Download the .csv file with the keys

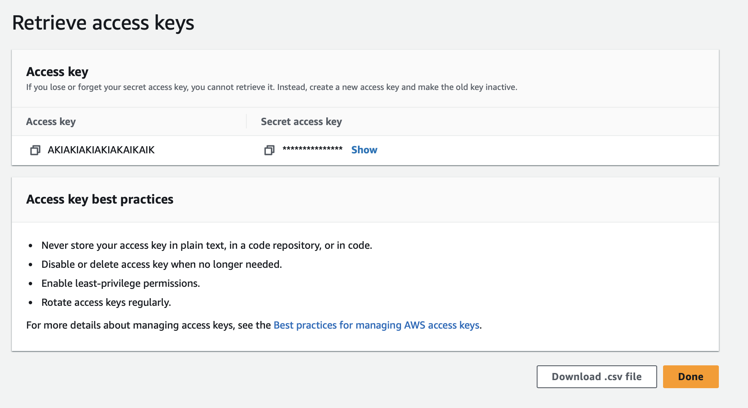596,376
